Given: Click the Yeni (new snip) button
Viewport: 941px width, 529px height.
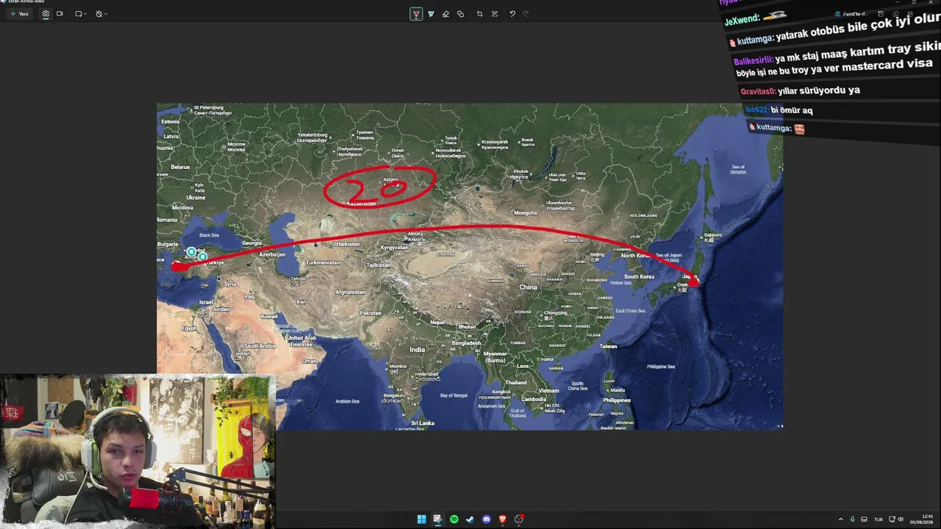Looking at the screenshot, I should tap(19, 14).
